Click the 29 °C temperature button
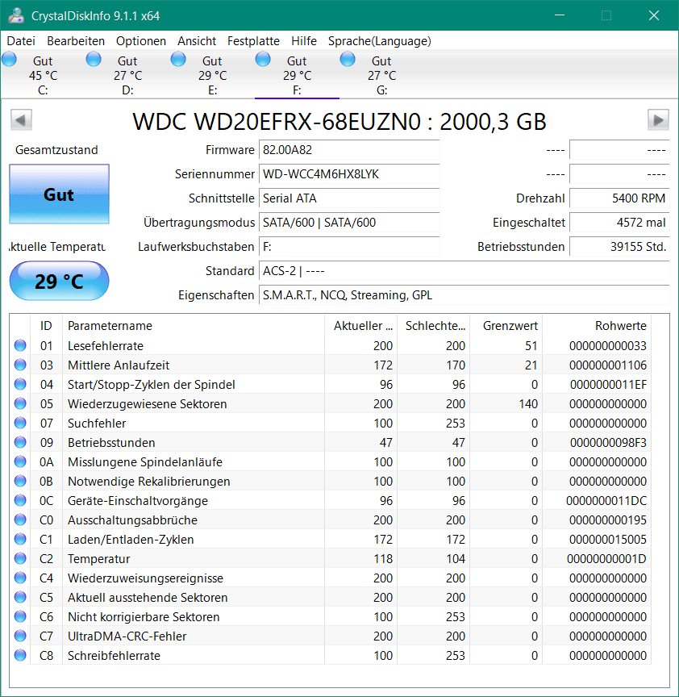679x697 pixels. point(59,282)
